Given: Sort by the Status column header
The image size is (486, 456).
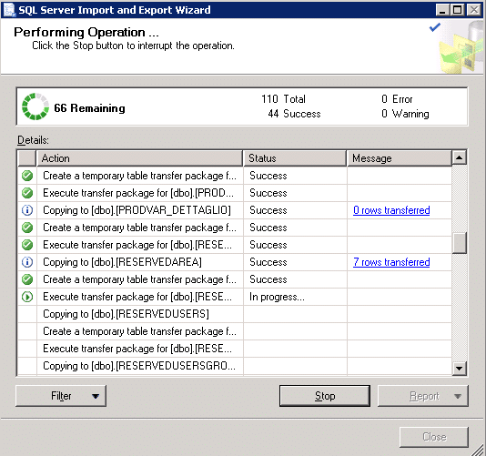Looking at the screenshot, I should (295, 158).
